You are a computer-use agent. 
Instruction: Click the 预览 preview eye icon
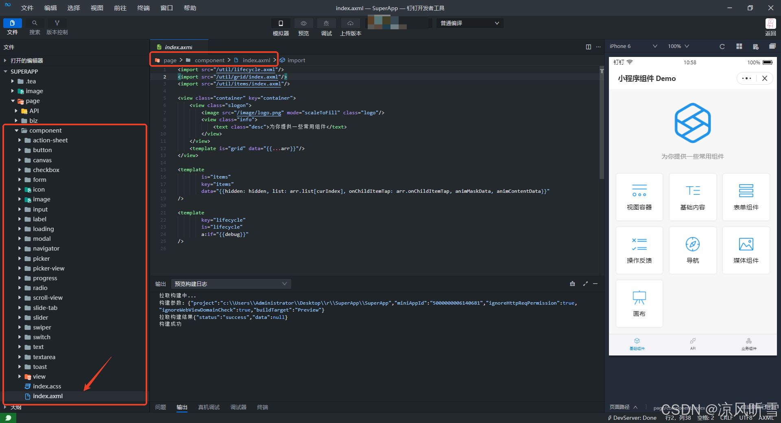(x=303, y=24)
